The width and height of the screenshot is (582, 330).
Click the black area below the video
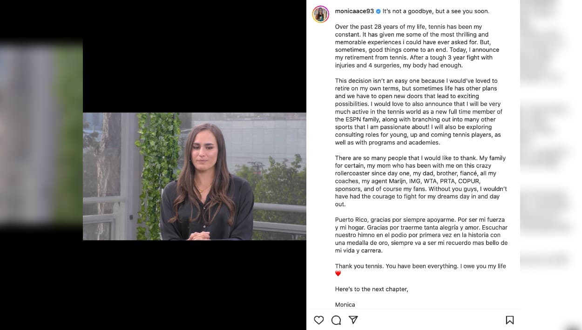point(195,284)
